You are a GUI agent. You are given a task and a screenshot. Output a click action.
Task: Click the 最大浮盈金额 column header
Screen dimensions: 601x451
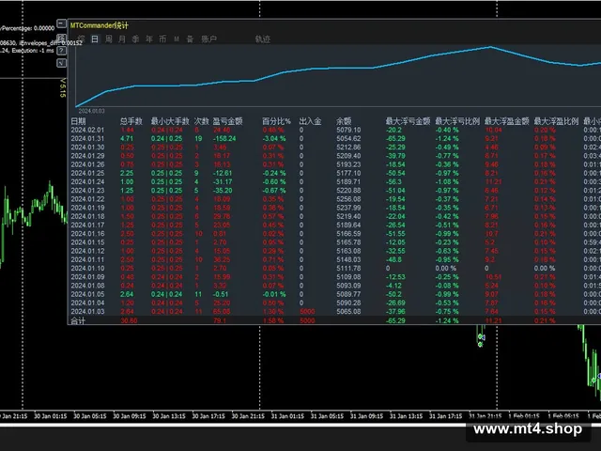pyautogui.click(x=507, y=121)
